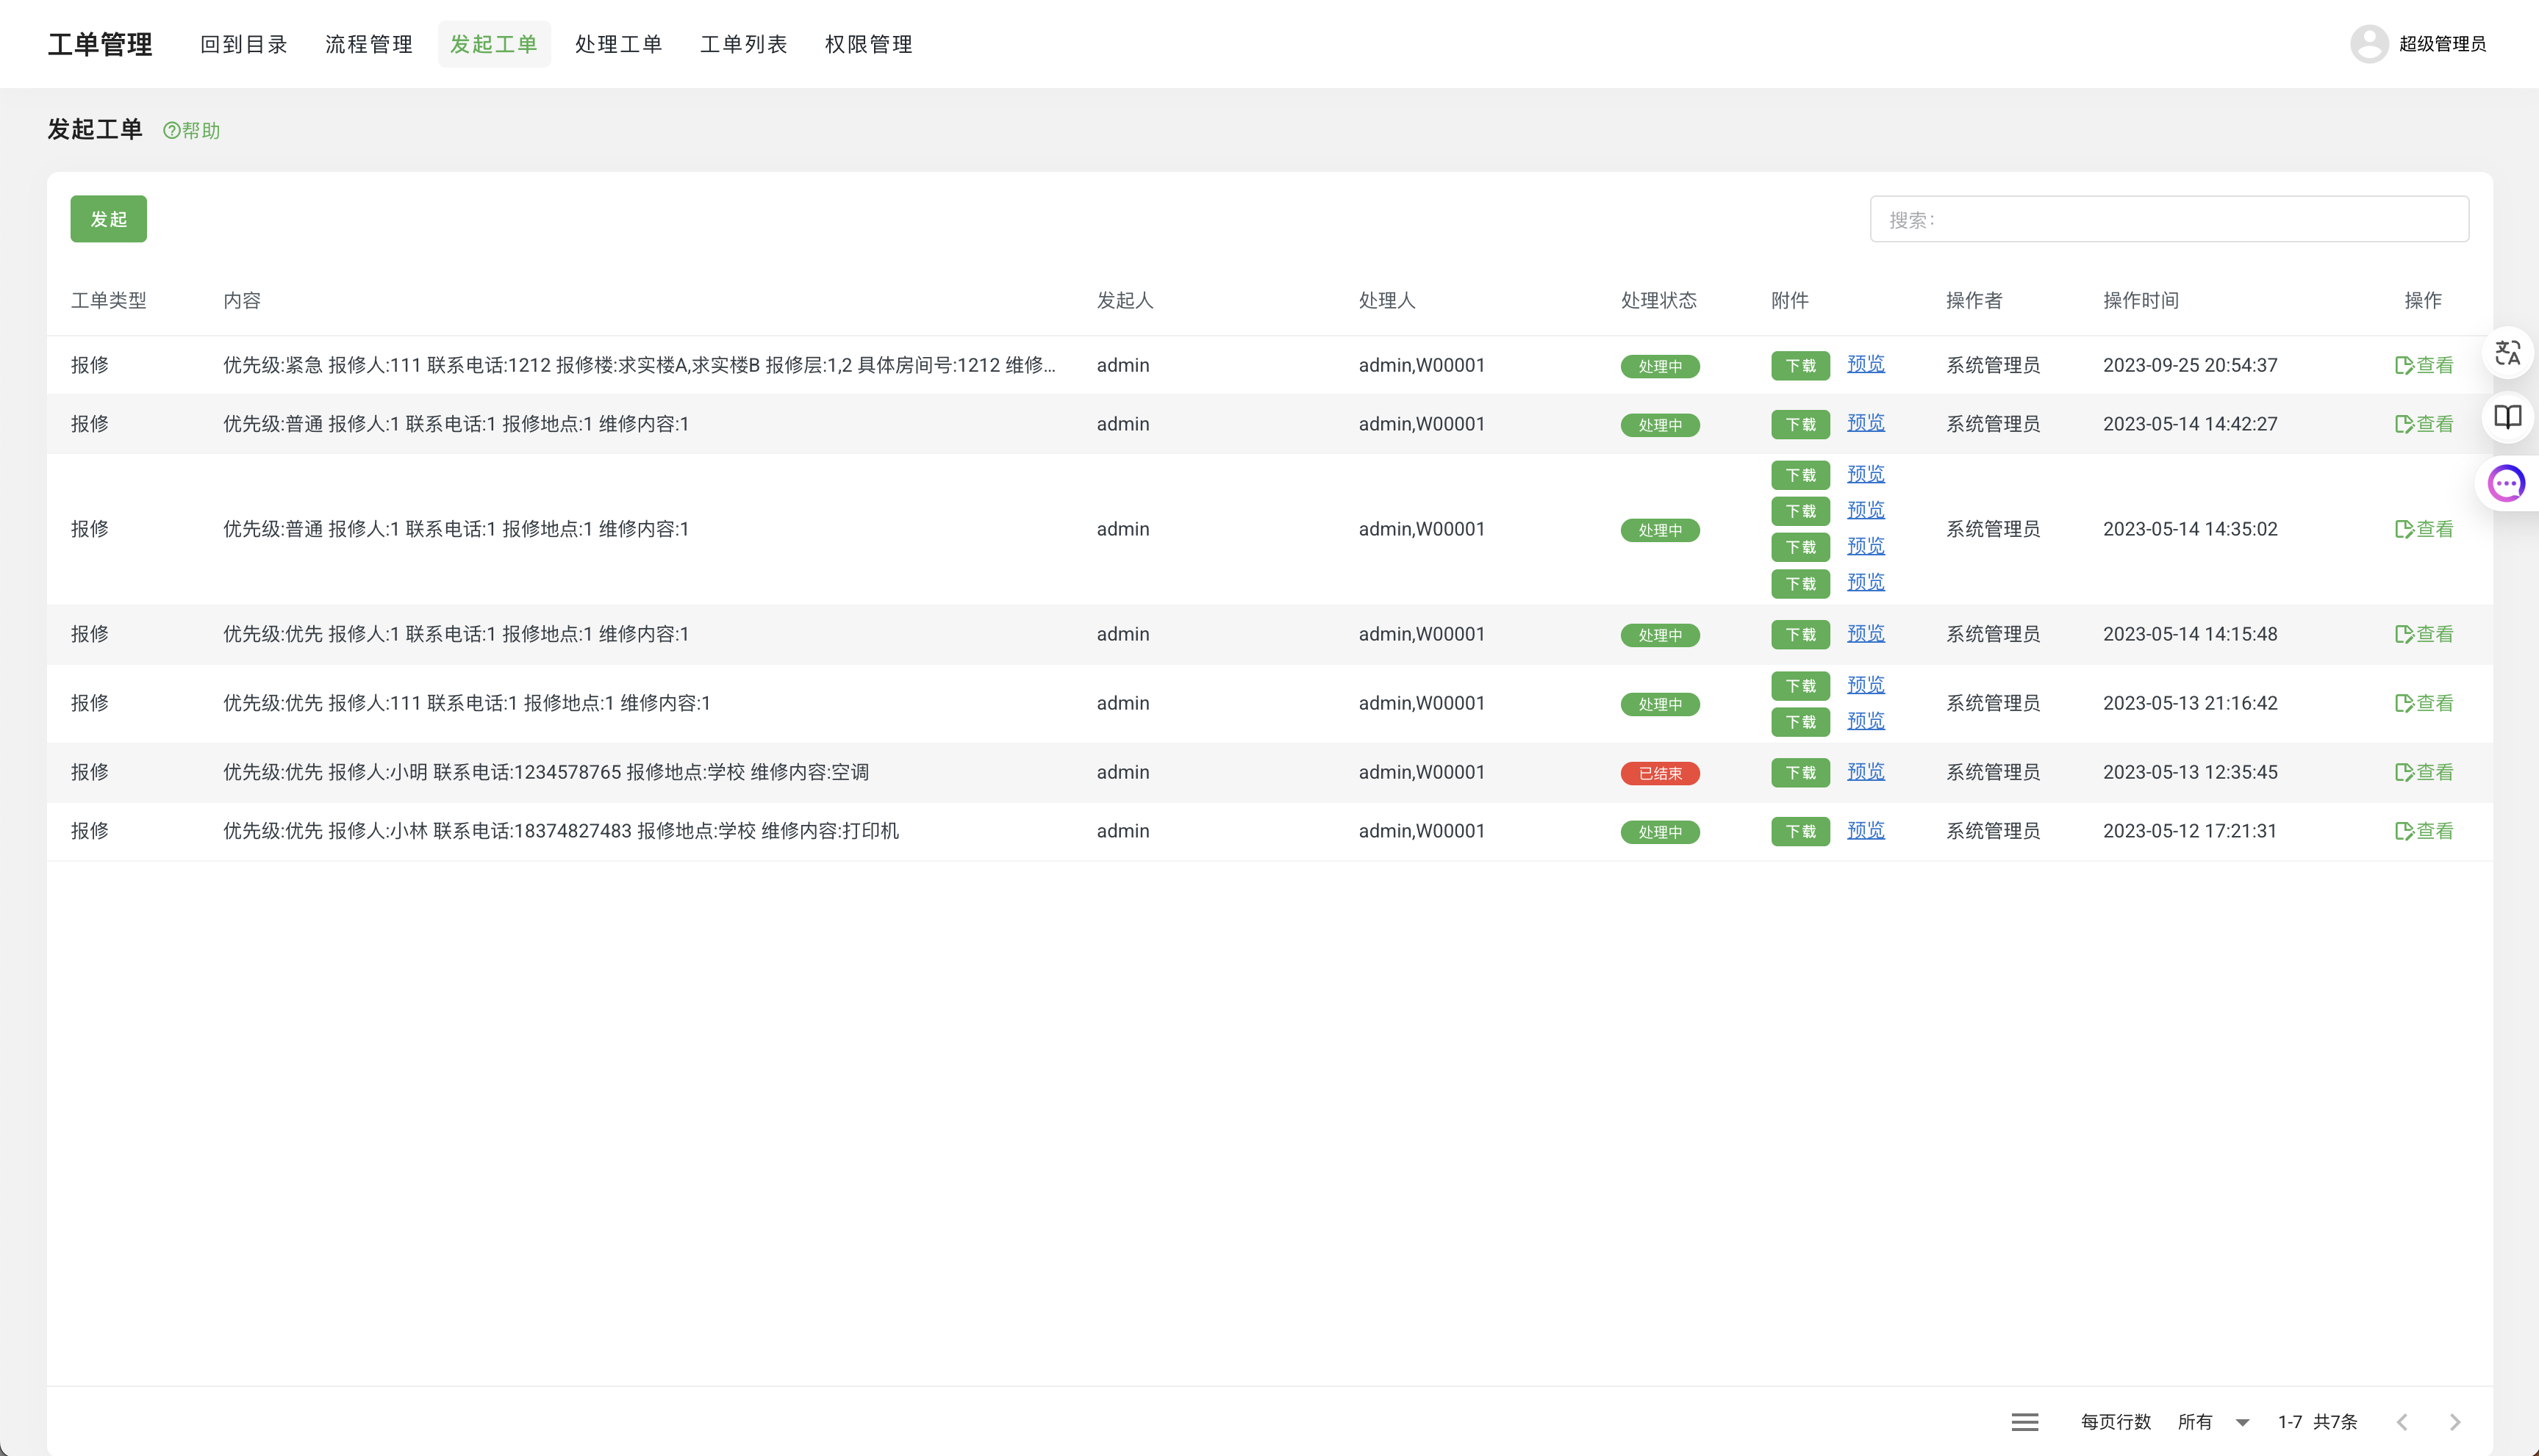Open the translate language icon
The image size is (2539, 1456).
coord(2507,353)
